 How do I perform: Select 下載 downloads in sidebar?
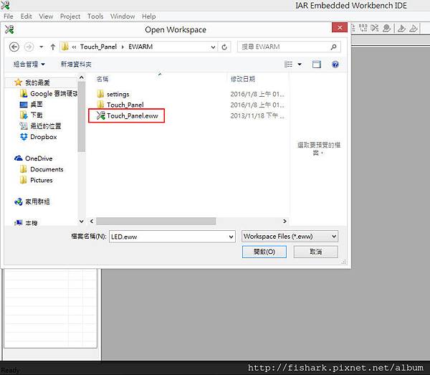tap(32, 115)
